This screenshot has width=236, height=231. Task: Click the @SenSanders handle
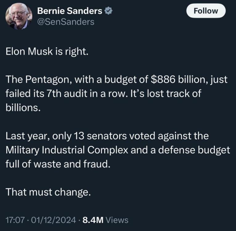66,22
